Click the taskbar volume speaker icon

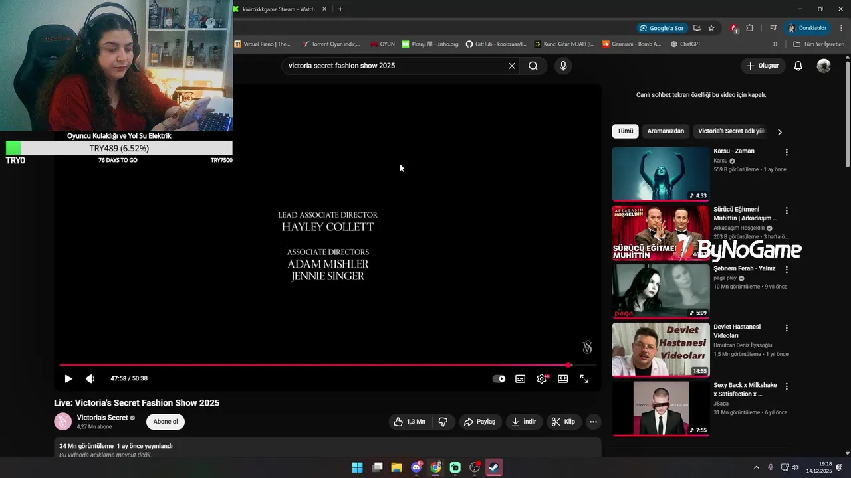point(796,467)
